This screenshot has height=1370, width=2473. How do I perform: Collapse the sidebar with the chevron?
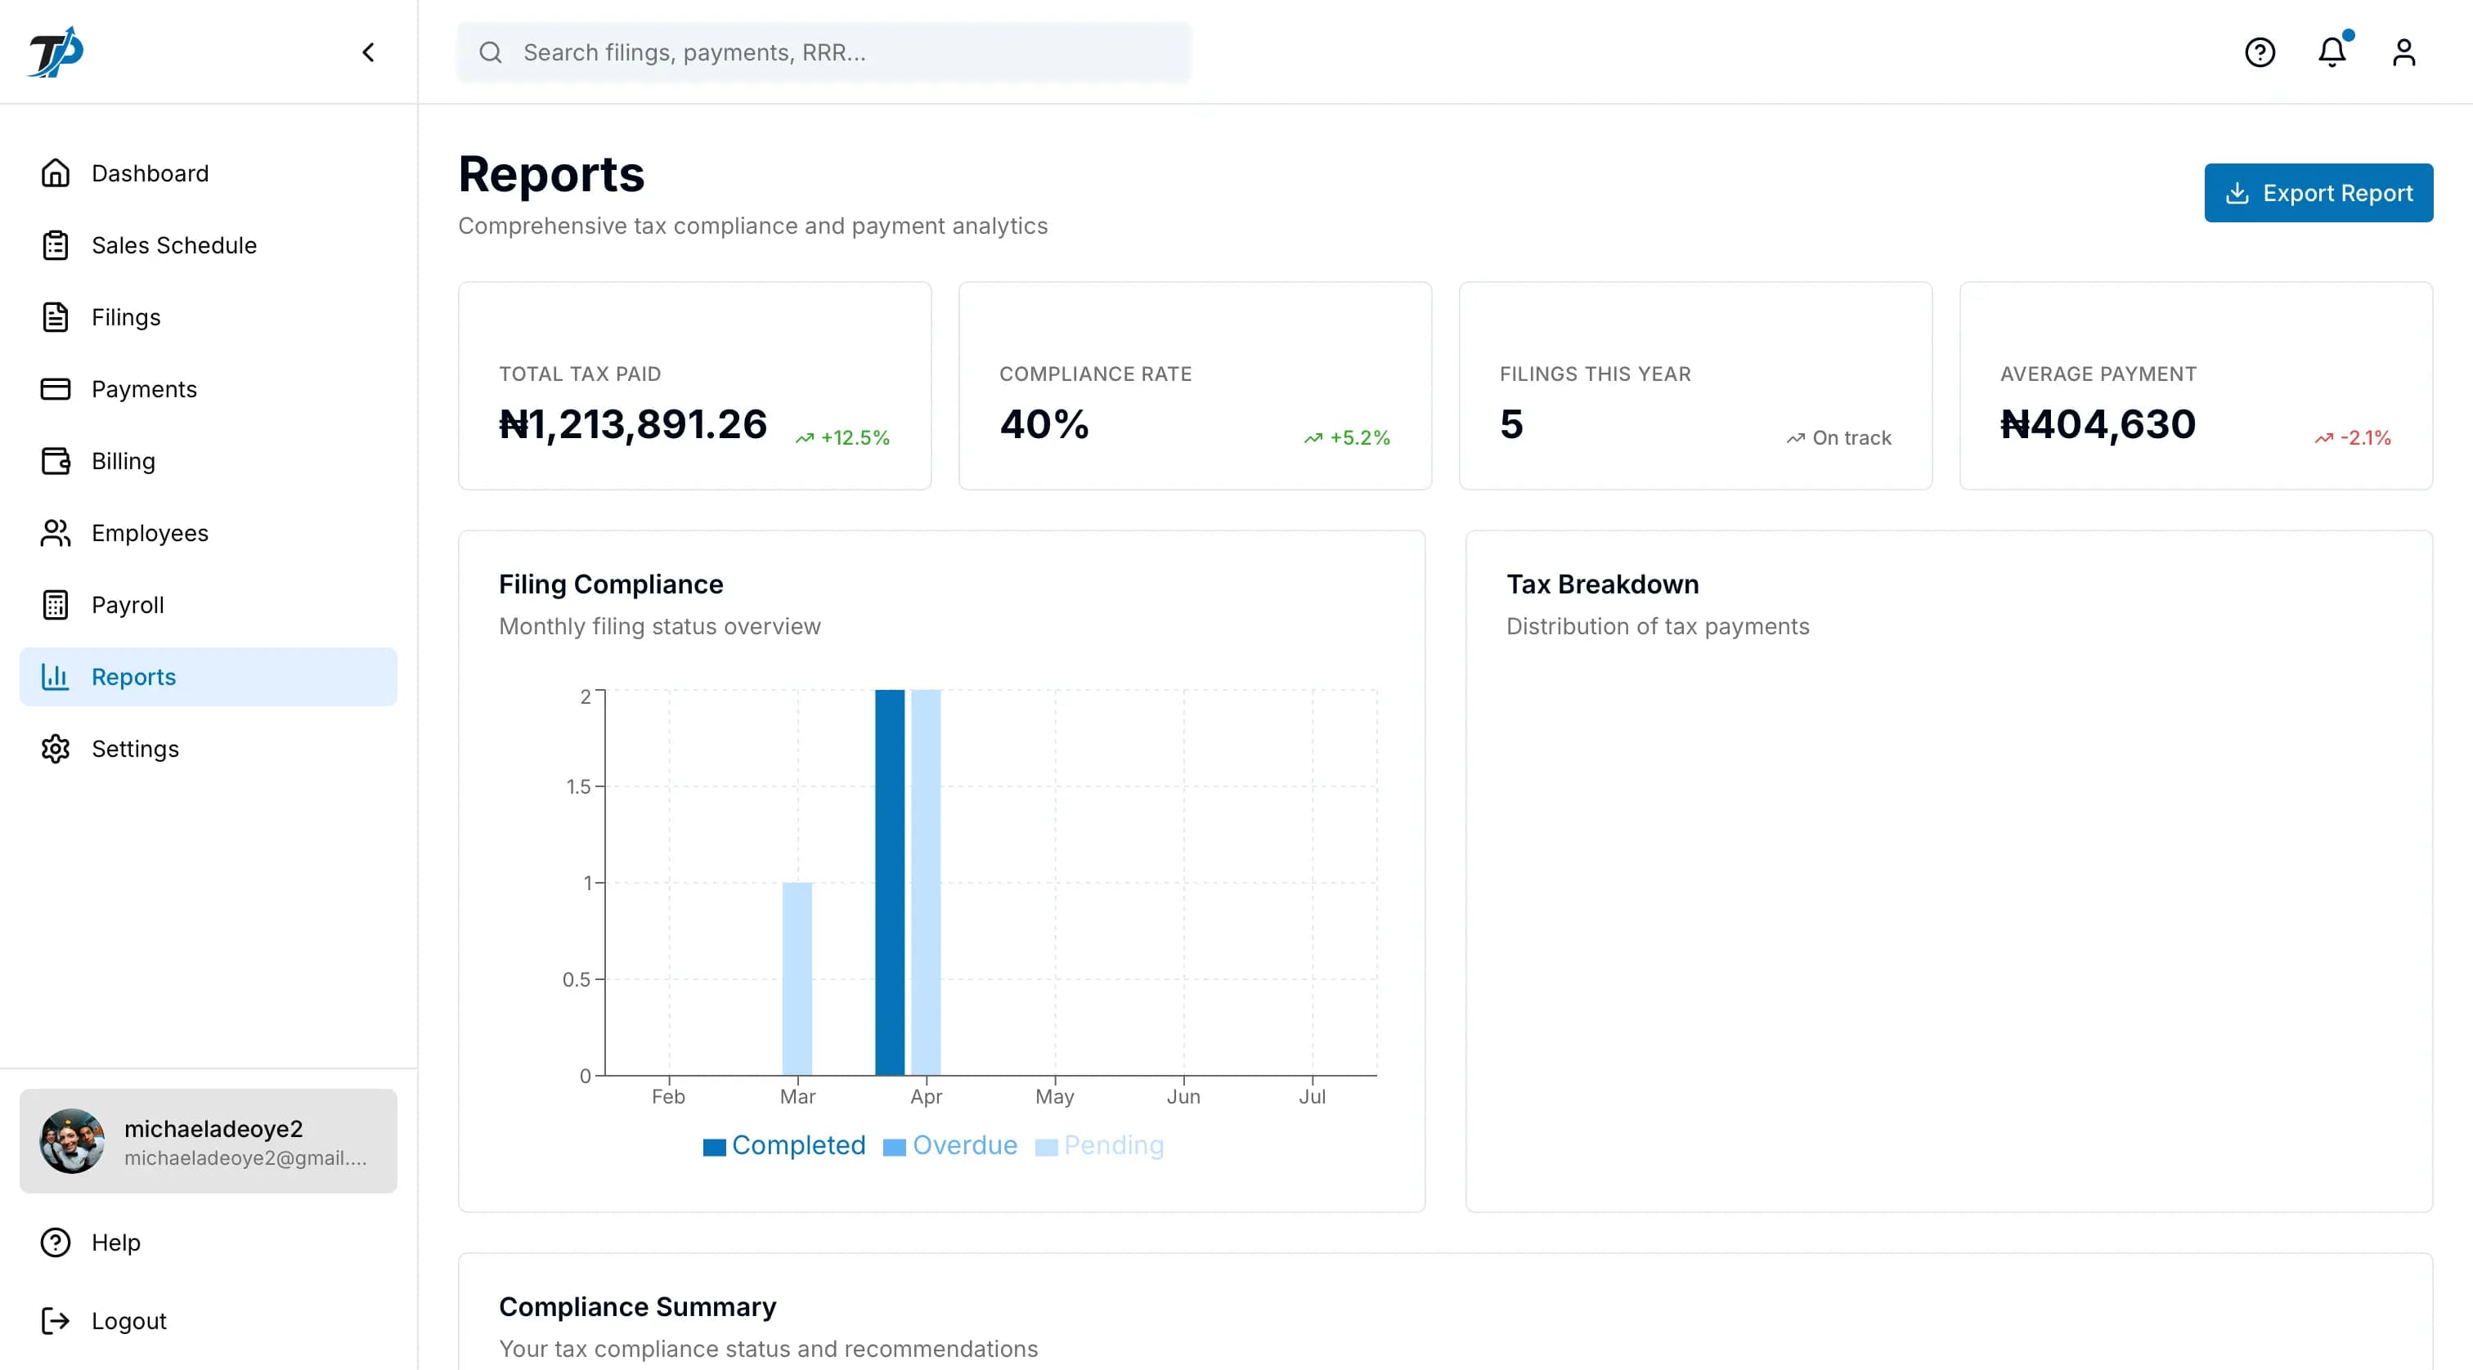click(369, 51)
